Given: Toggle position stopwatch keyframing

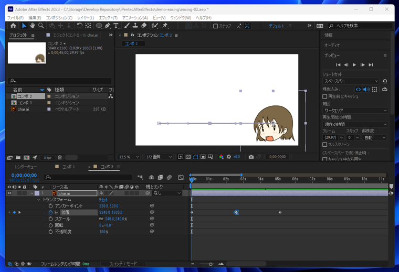Looking at the screenshot, I should [x=50, y=212].
